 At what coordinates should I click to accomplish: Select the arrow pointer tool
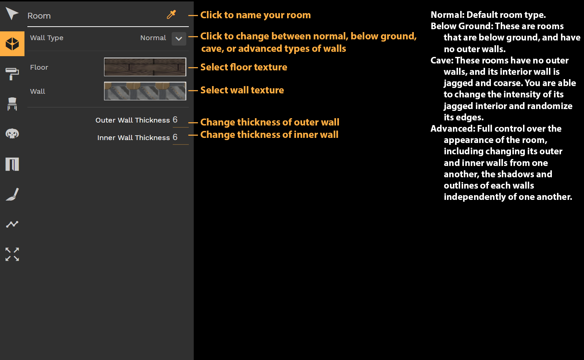coord(12,14)
